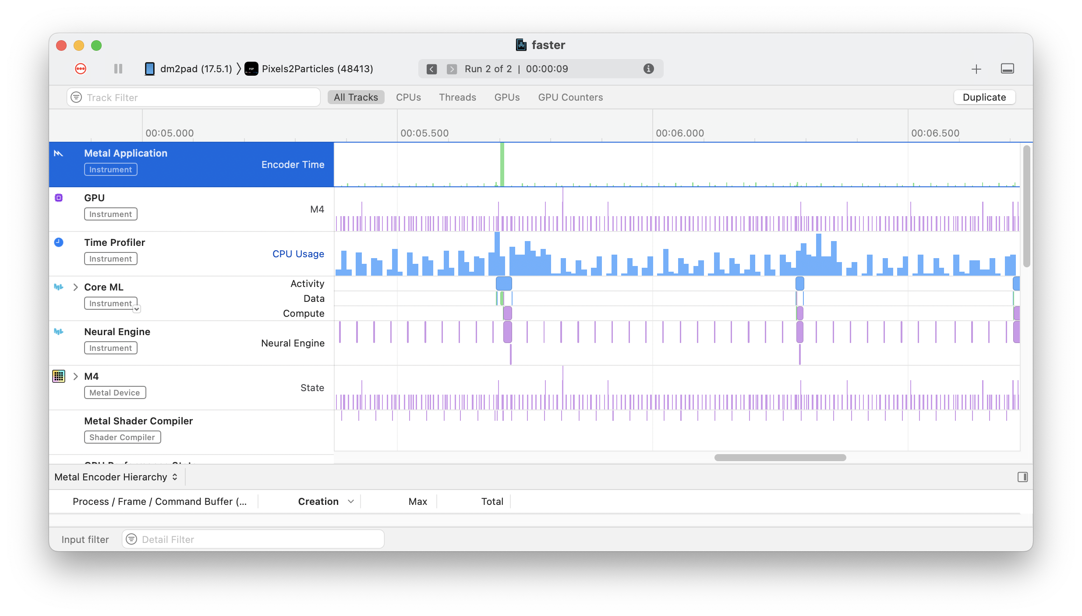Select the Threads track filter tab

pyautogui.click(x=457, y=97)
